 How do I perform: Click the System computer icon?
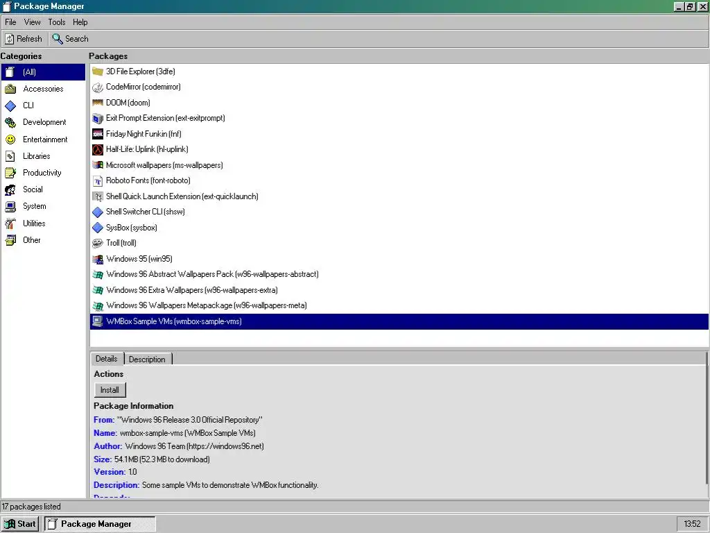coord(10,206)
